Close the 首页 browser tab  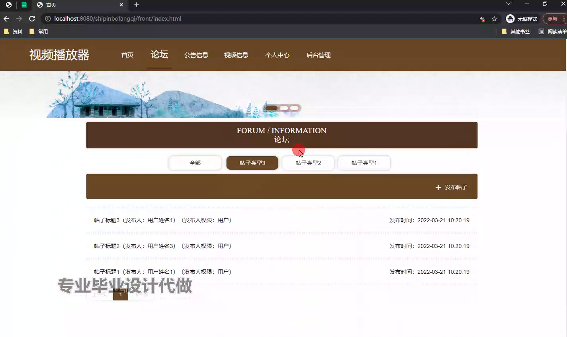pos(121,5)
